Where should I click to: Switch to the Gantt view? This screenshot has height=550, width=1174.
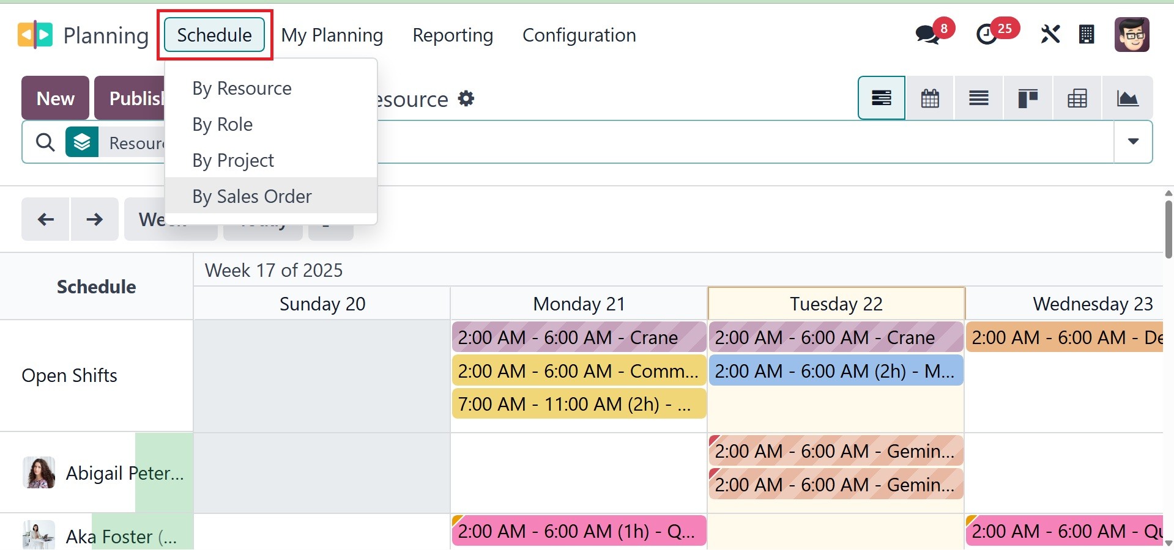point(881,98)
